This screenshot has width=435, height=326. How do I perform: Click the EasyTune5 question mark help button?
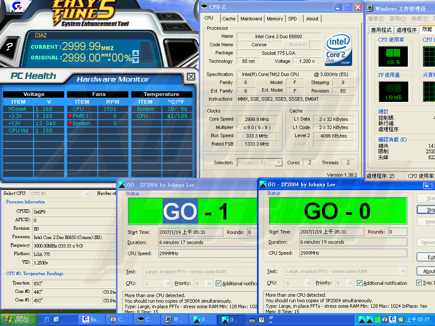pyautogui.click(x=8, y=47)
